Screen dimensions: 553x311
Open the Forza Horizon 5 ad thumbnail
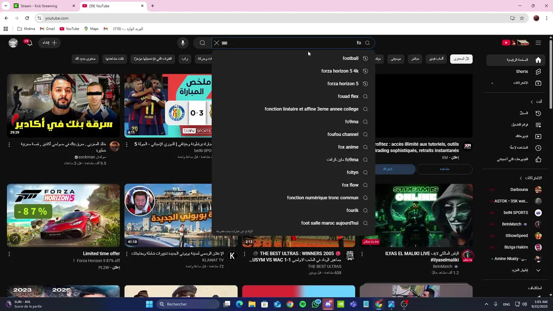point(64,216)
